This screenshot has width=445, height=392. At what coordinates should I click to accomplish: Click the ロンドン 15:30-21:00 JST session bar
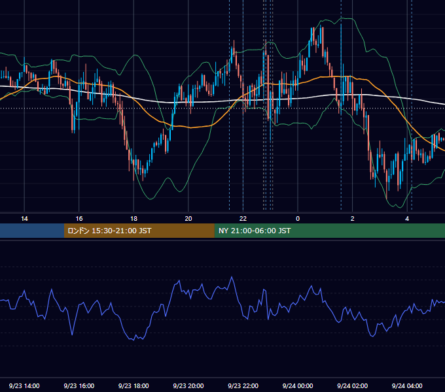[139, 231]
